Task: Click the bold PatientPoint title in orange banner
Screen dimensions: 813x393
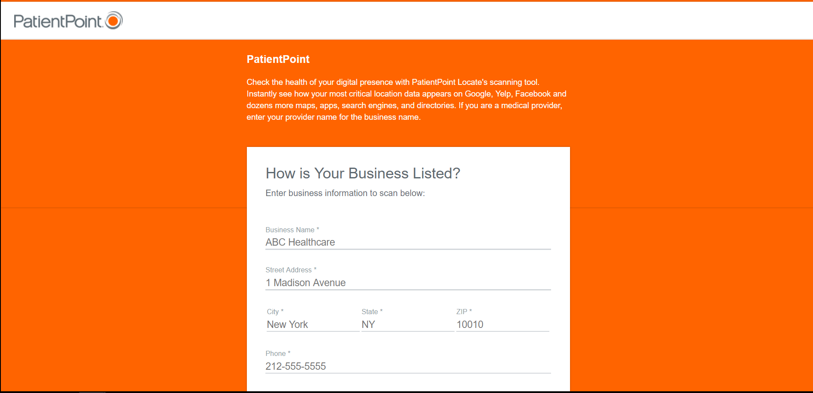Action: (x=278, y=59)
